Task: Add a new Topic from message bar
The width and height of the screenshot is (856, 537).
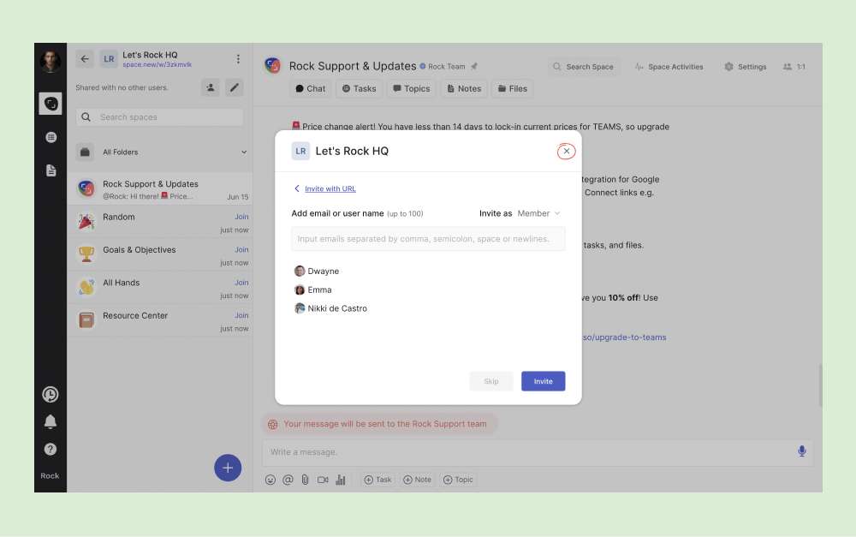Action: pyautogui.click(x=458, y=480)
